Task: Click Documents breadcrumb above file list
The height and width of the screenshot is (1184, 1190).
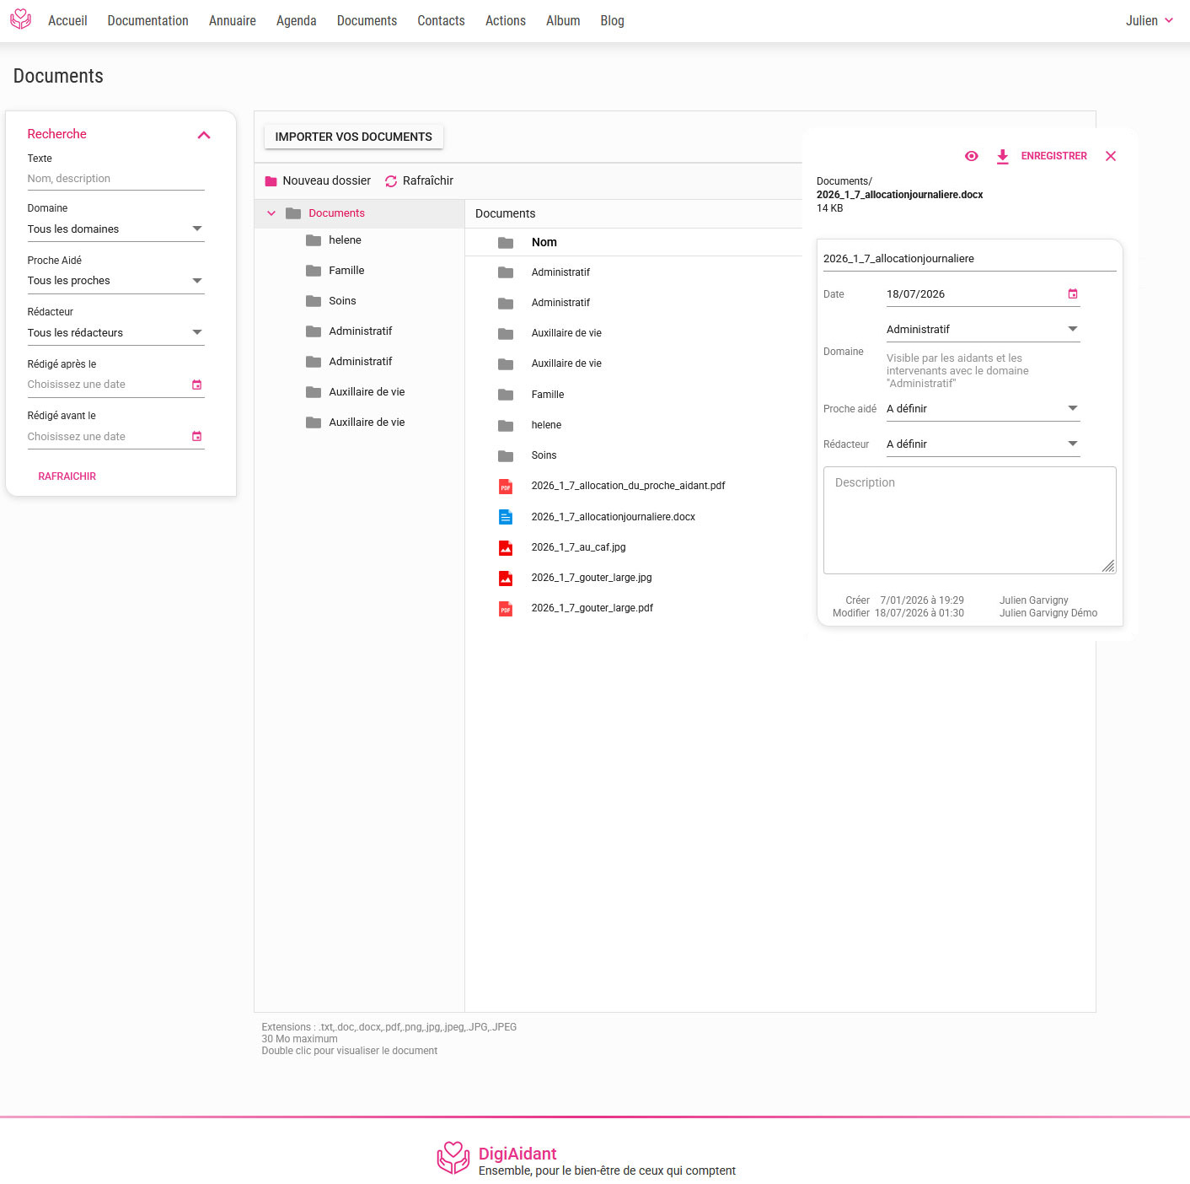Action: pos(506,214)
